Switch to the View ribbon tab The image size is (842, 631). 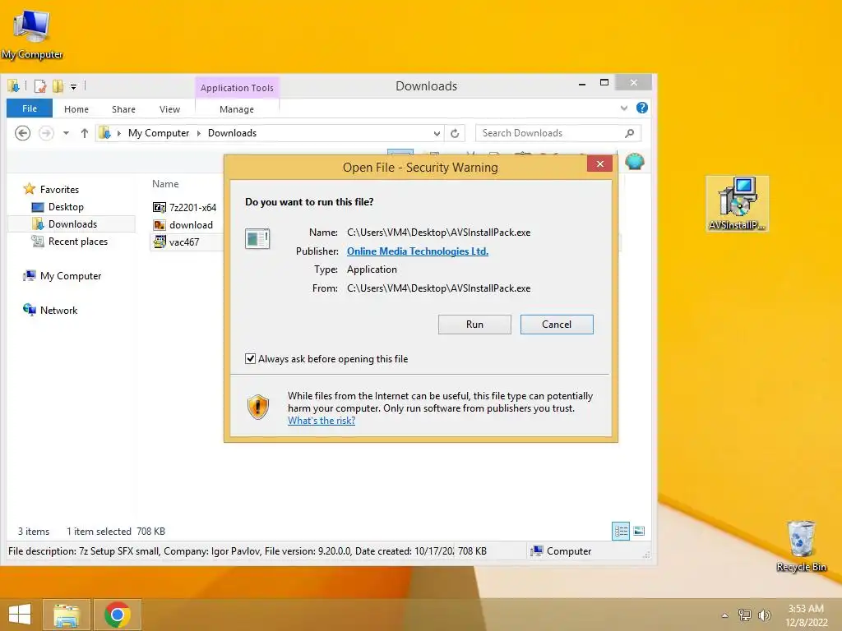coord(169,109)
